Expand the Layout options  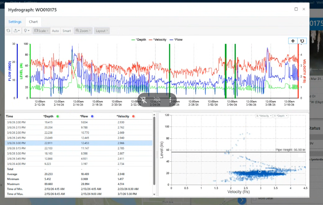[x=101, y=31]
